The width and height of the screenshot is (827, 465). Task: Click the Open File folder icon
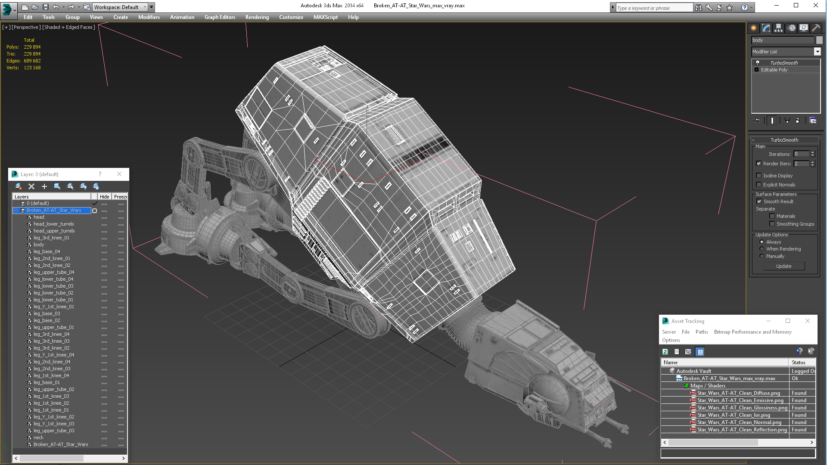click(35, 7)
